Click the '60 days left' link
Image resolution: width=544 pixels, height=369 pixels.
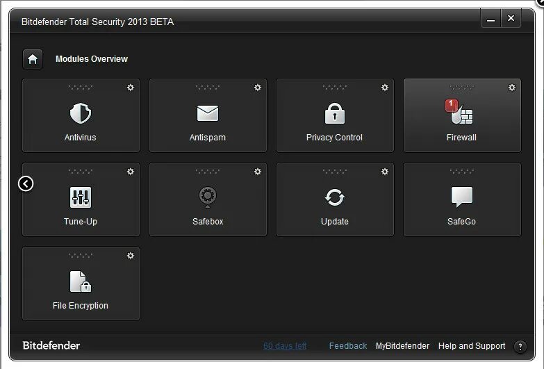click(x=285, y=346)
